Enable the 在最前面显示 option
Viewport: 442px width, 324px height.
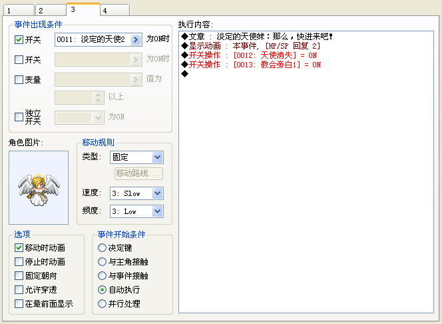point(19,304)
